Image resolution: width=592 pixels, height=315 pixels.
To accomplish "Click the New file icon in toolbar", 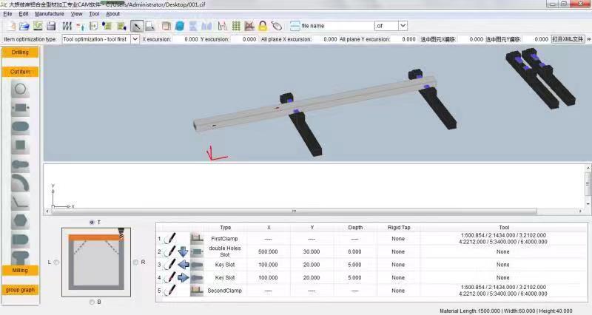I will (x=11, y=26).
